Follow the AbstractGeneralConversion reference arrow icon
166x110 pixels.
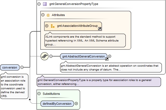tap(107, 59)
